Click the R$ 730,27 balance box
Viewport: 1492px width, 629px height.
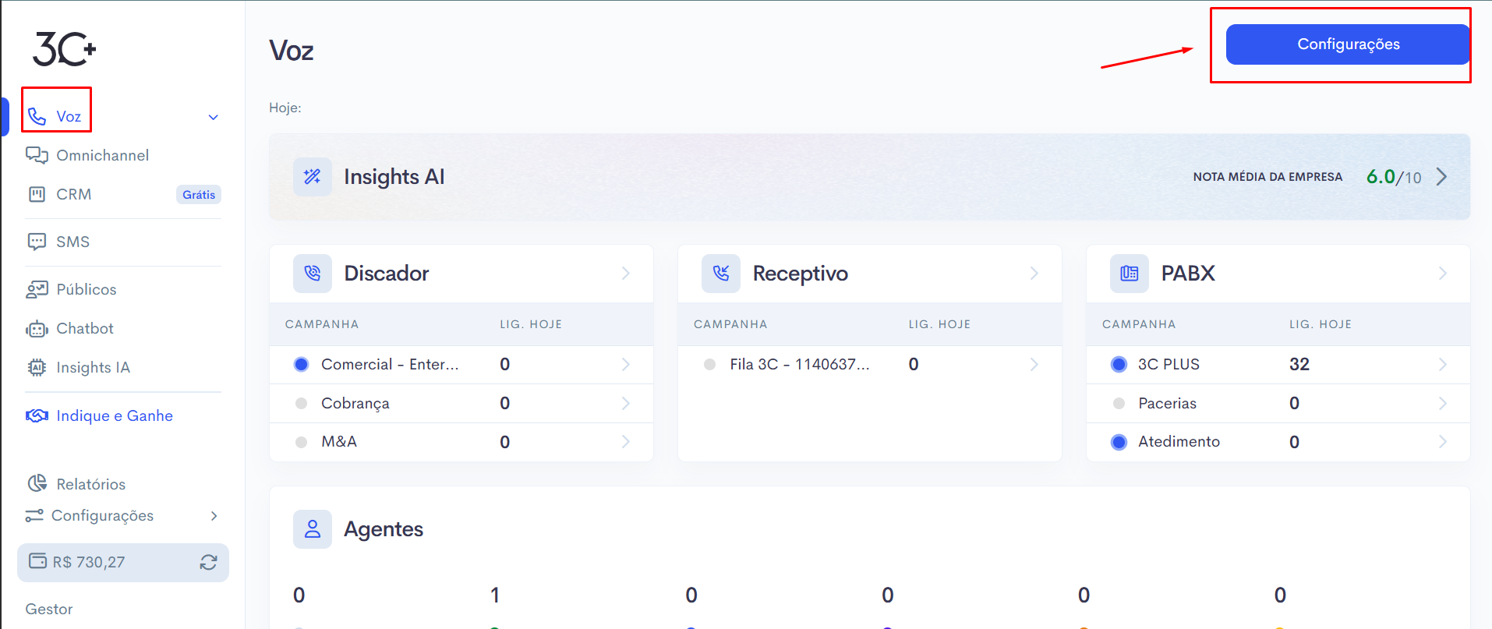pyautogui.click(x=123, y=562)
